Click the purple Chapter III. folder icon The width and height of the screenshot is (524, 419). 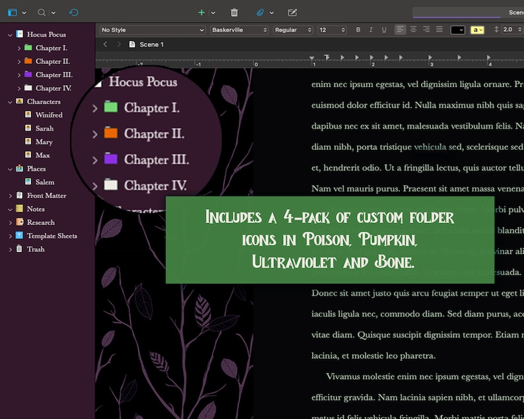[x=28, y=74]
